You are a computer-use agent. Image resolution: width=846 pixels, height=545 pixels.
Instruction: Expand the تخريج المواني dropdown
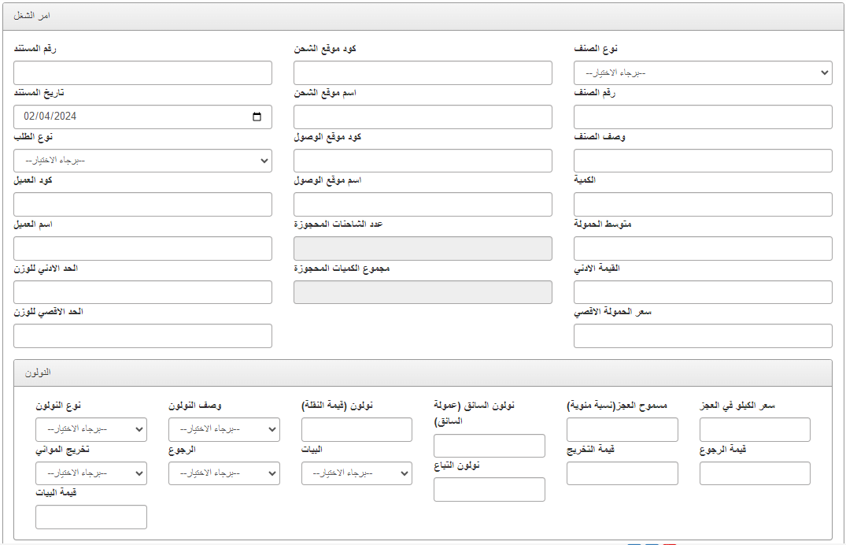pyautogui.click(x=91, y=473)
